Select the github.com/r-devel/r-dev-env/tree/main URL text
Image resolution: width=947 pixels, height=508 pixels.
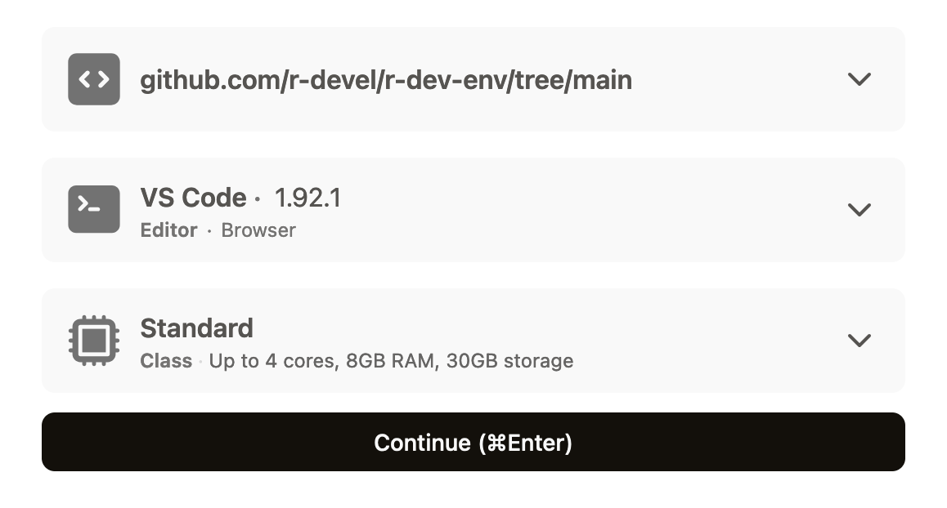(386, 80)
